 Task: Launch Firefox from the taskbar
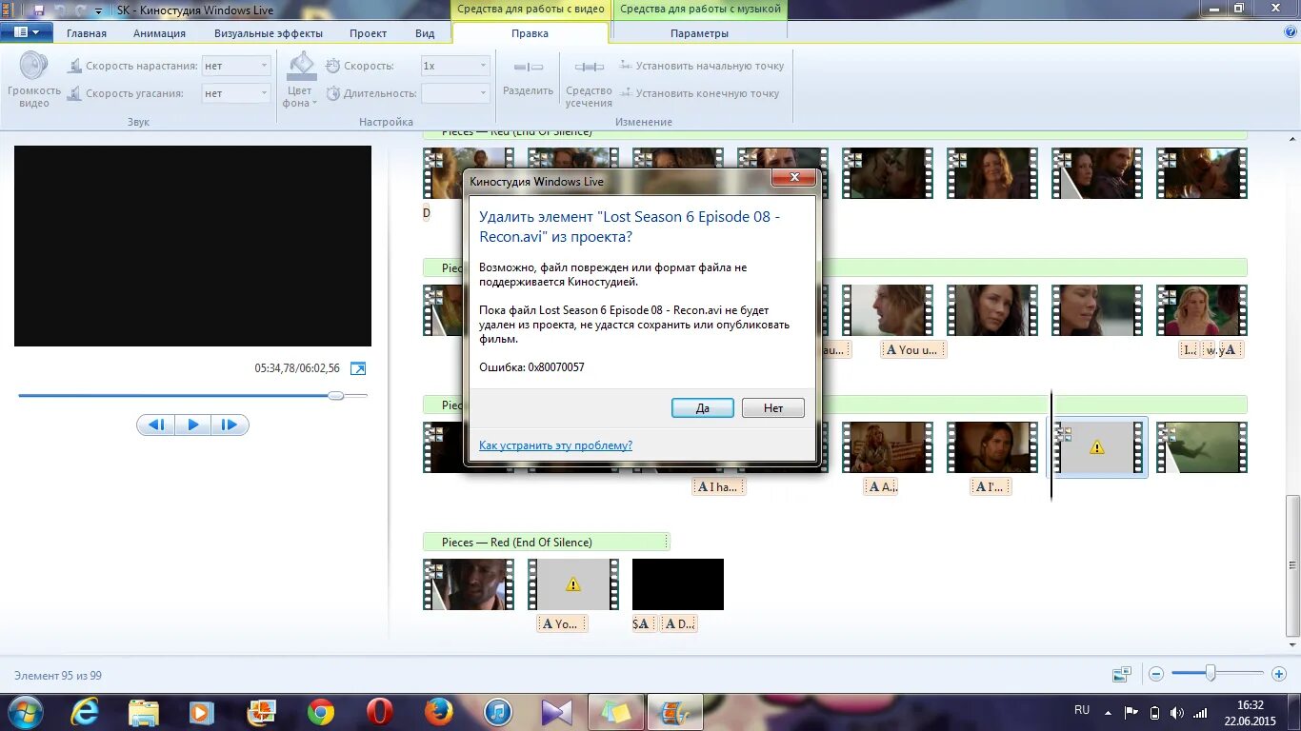[439, 712]
